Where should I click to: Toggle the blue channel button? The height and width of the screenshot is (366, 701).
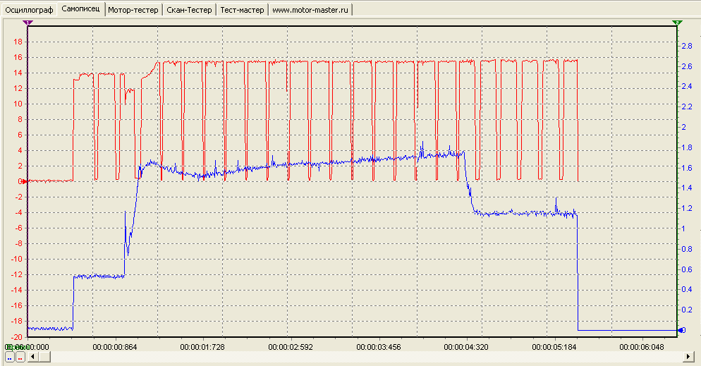pyautogui.click(x=9, y=357)
